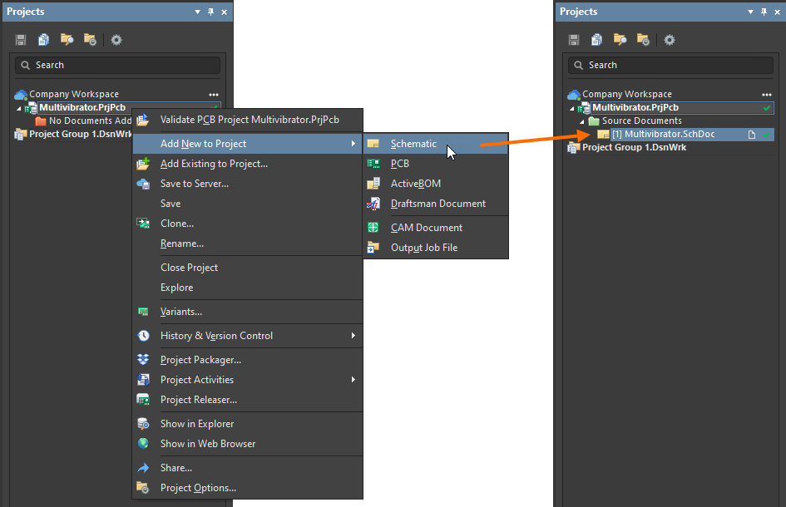The width and height of the screenshot is (786, 507).
Task: Click the stacked documents icon in left panel toolbar
Action: 43,40
